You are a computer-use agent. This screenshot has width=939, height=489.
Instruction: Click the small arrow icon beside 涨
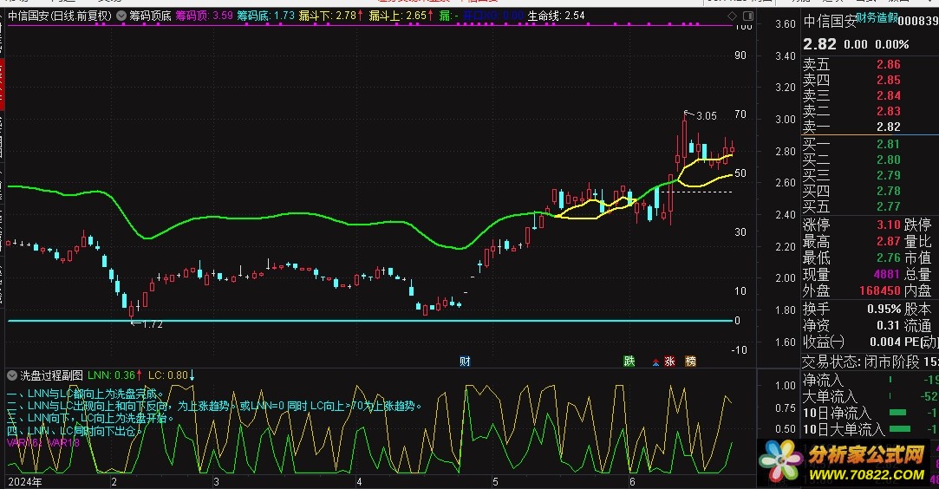pyautogui.click(x=655, y=362)
